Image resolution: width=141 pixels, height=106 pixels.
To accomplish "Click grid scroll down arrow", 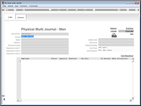I will coord(133,98).
